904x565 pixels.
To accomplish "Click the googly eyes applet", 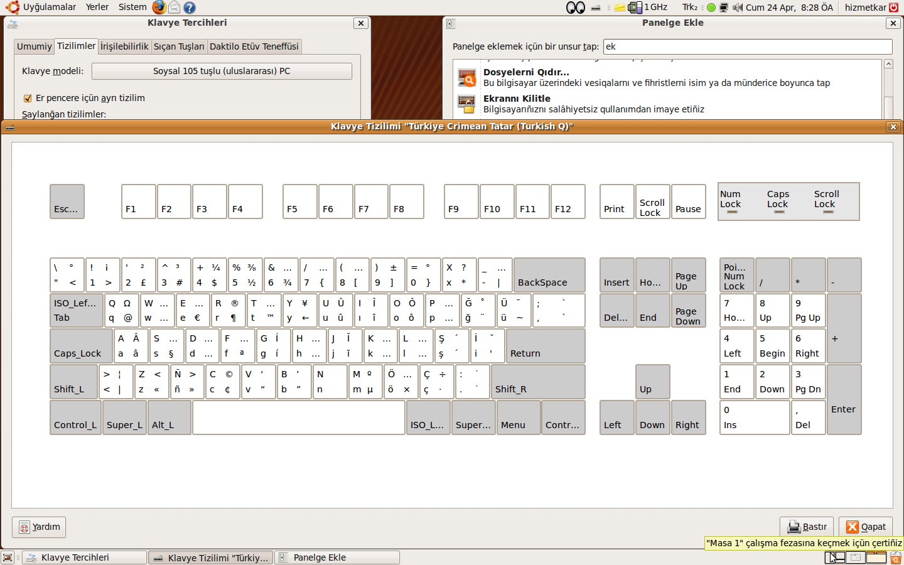I will point(576,8).
